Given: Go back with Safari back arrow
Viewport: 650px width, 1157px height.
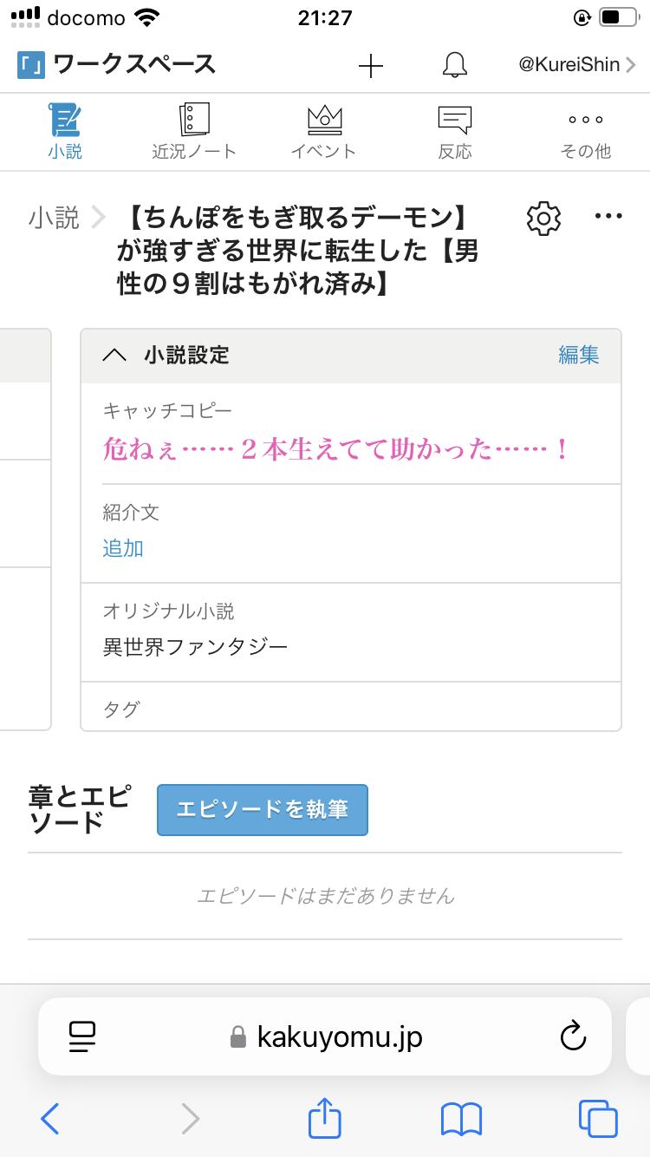Looking at the screenshot, I should [x=50, y=1119].
